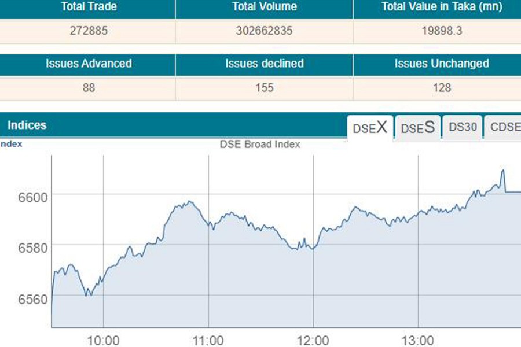Click the unchanged issues count 128
Viewport: 521px width, 347px height.
(x=442, y=88)
